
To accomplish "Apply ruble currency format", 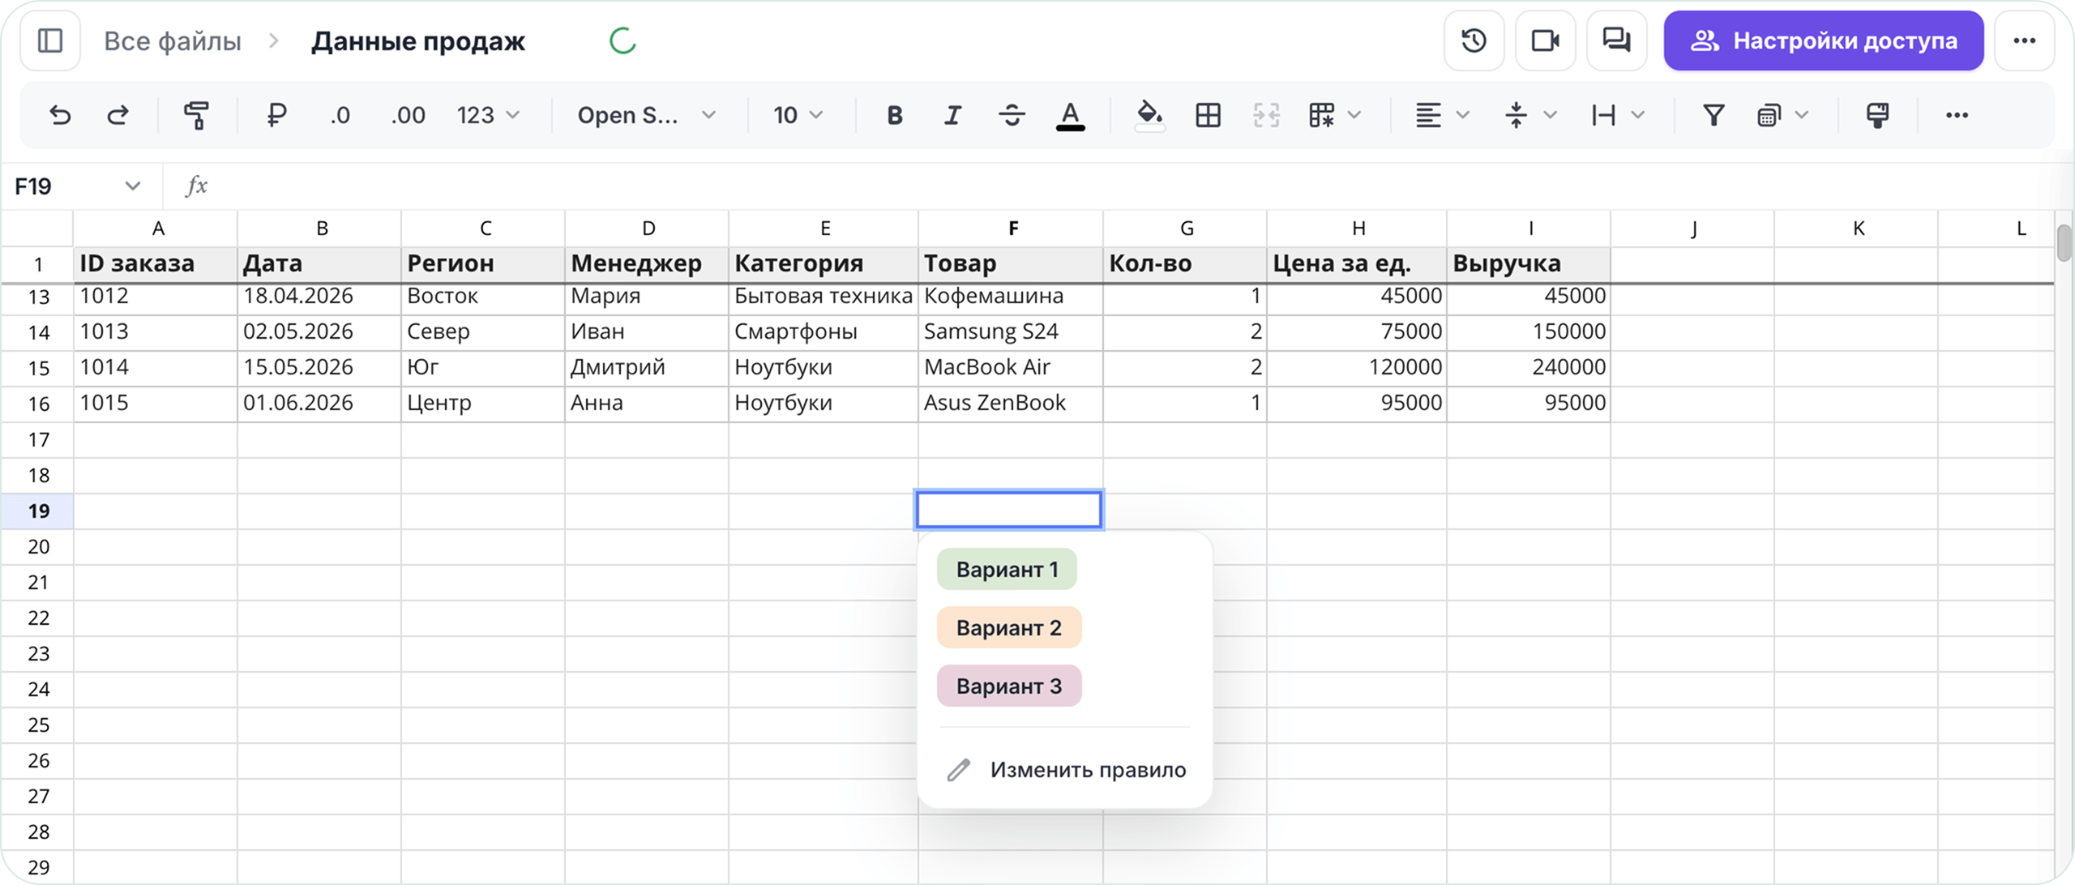I will click(x=276, y=115).
